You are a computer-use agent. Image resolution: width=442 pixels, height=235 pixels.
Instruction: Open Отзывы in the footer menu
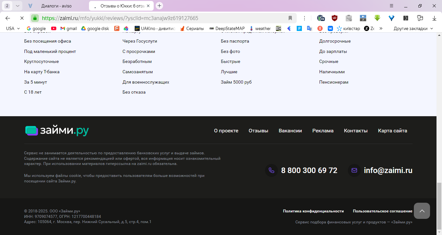[x=259, y=131]
